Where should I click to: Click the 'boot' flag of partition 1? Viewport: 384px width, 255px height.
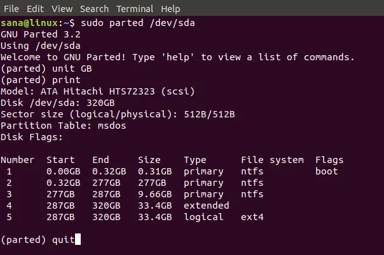(326, 171)
